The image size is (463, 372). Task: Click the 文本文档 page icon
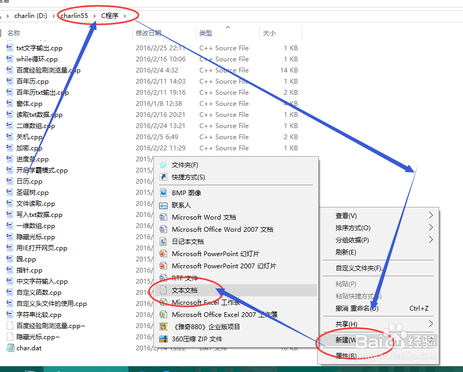(163, 290)
